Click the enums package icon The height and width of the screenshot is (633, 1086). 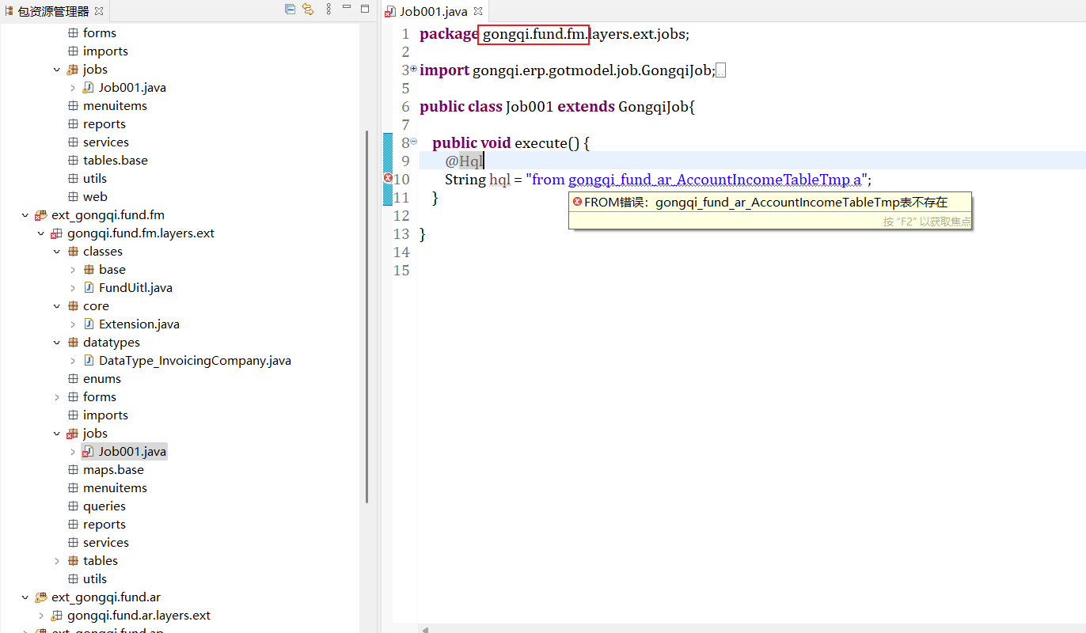tap(73, 379)
